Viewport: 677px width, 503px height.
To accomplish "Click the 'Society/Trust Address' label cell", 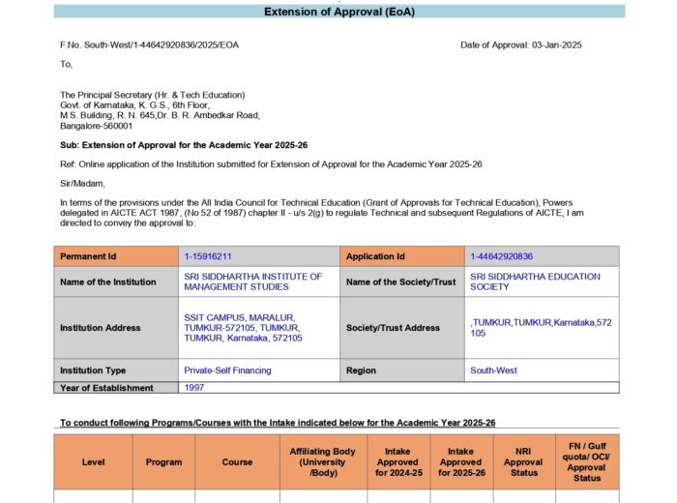I will click(x=402, y=328).
